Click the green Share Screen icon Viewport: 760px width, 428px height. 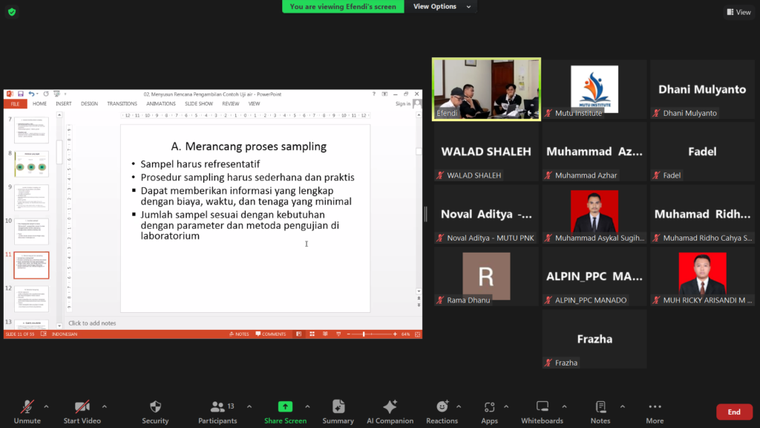tap(285, 407)
